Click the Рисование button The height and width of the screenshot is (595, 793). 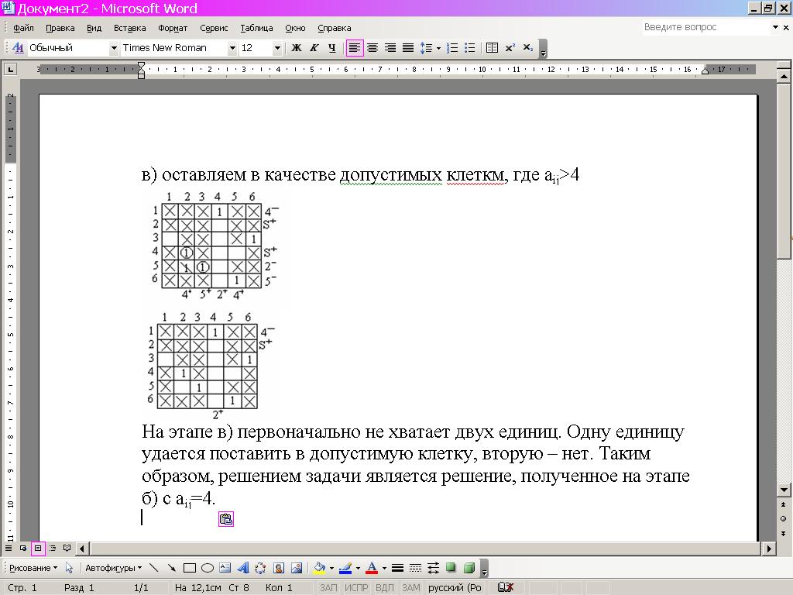tap(33, 568)
